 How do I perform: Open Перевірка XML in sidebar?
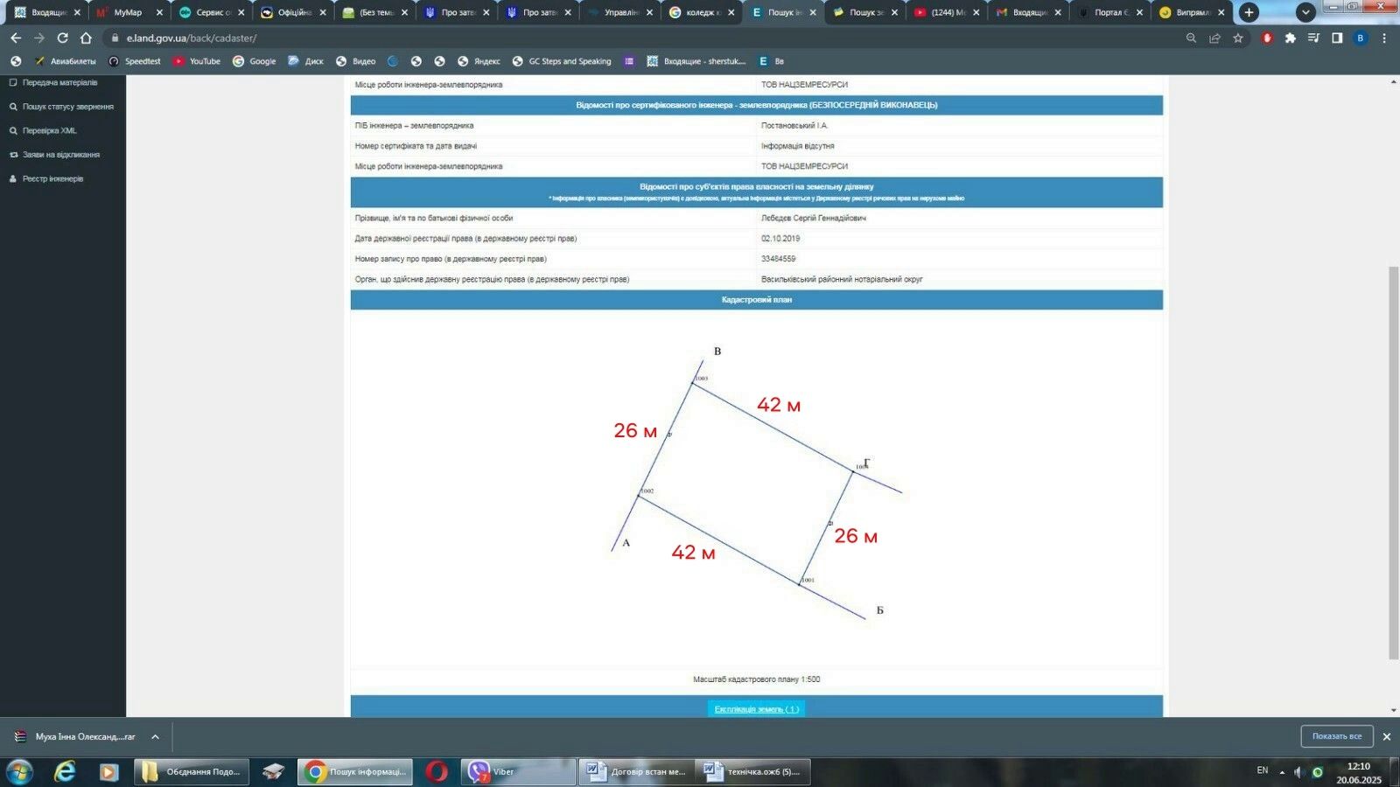coord(43,130)
